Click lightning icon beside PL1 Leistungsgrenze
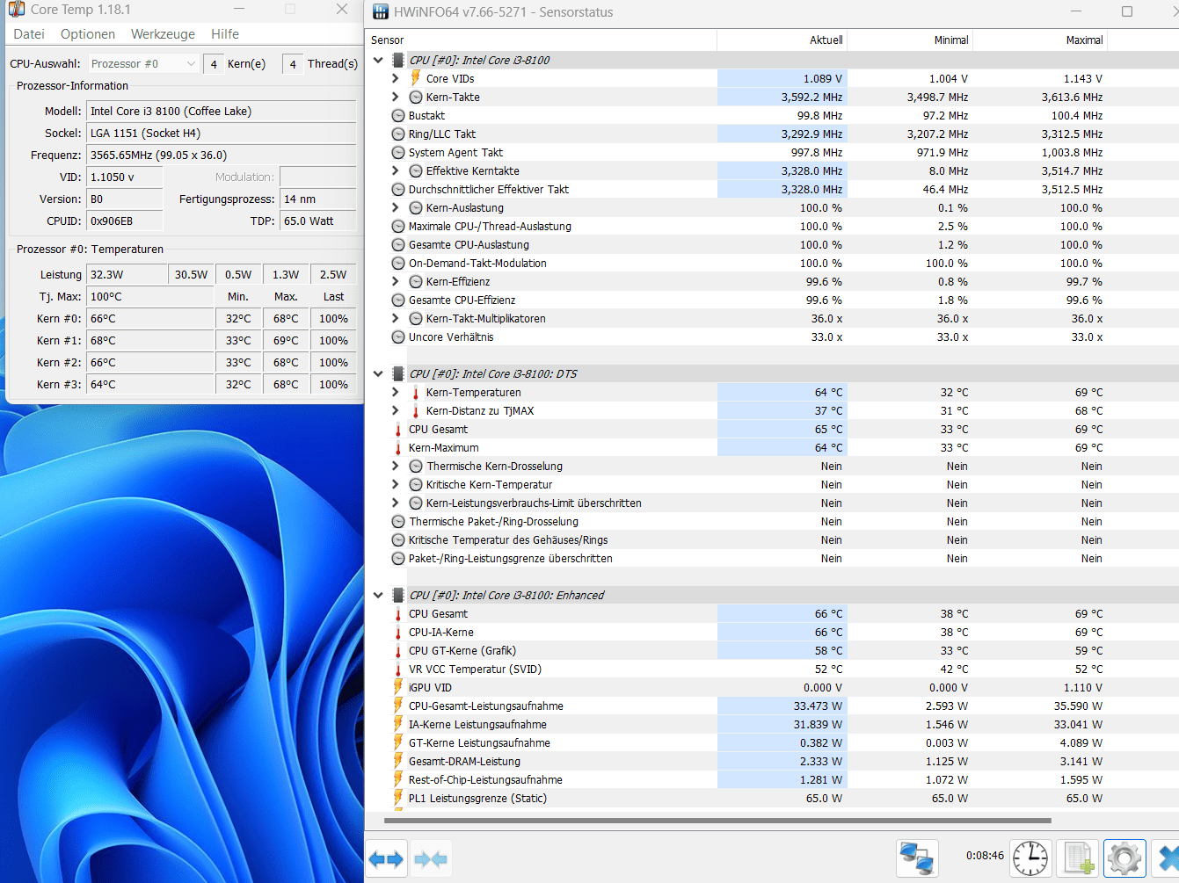 [x=398, y=798]
